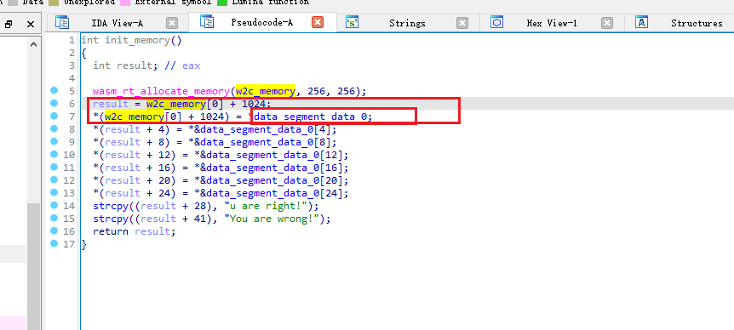
Task: Close the left side panel
Action: [31, 25]
